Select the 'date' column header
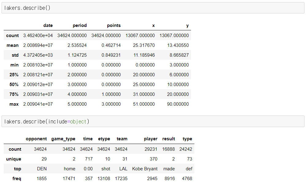This screenshot has width=306, height=189. click(x=48, y=25)
